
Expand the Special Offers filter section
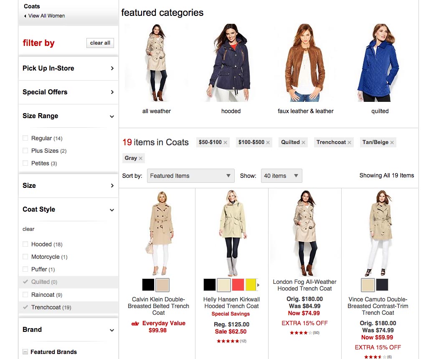point(68,92)
